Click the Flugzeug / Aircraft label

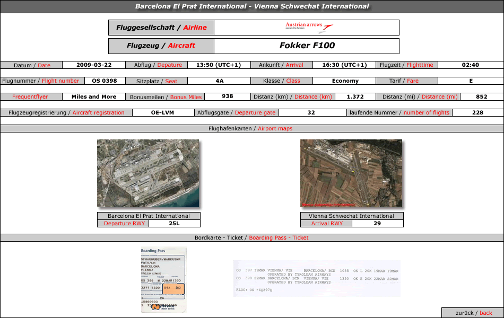[161, 46]
